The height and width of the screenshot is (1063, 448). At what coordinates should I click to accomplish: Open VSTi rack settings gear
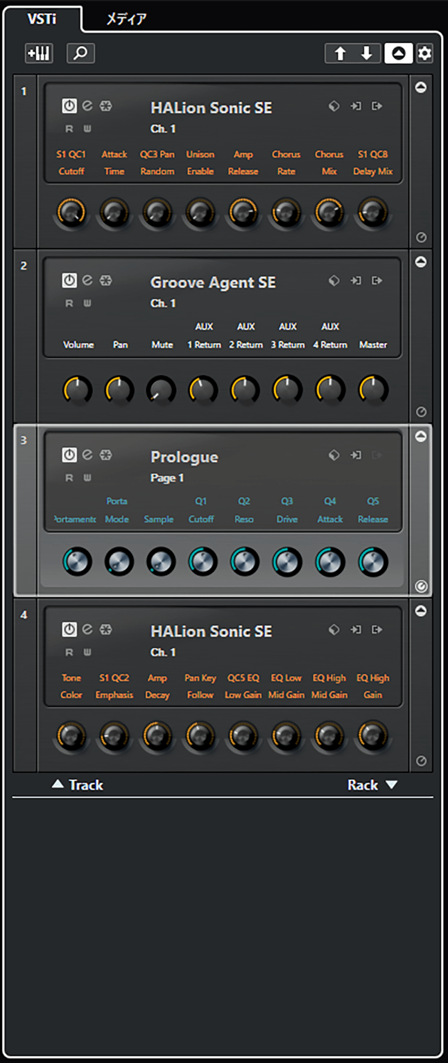tap(425, 53)
